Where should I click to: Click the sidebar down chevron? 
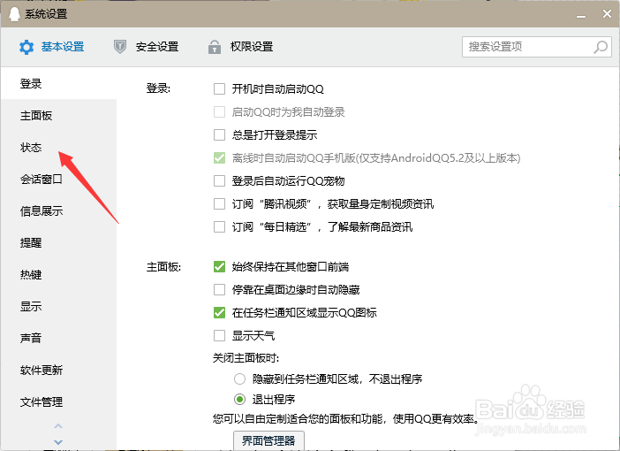(58, 442)
